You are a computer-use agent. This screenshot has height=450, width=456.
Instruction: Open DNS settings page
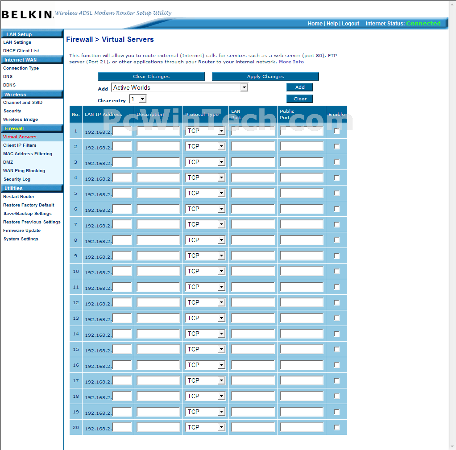(x=8, y=77)
